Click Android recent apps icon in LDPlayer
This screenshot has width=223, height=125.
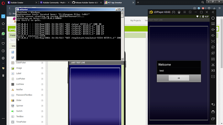coord(213,119)
